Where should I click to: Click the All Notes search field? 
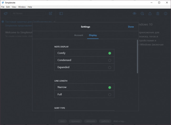click(x=28, y=13)
